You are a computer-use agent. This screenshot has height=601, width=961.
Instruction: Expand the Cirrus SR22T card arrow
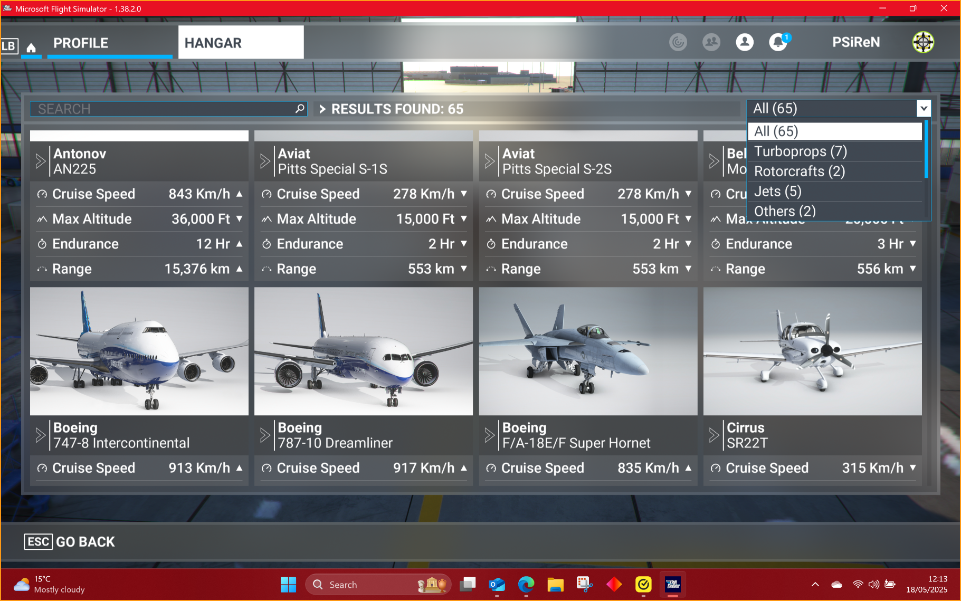[714, 435]
